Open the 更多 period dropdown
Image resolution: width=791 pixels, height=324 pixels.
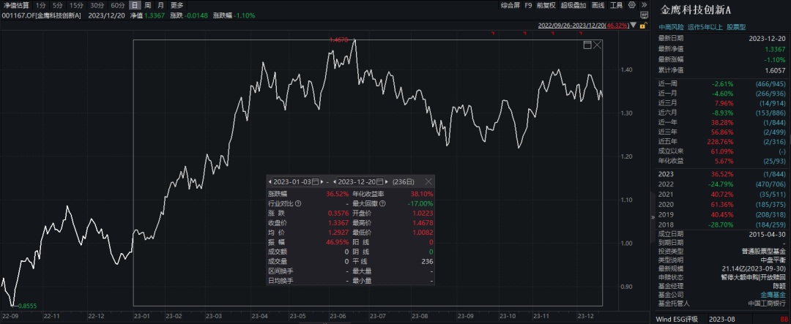(177, 5)
